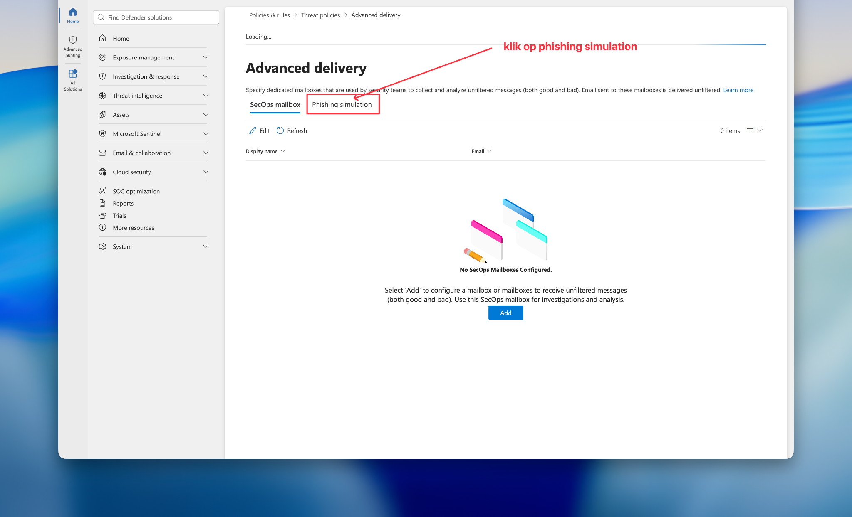This screenshot has height=517, width=852.
Task: Open All Solutions in the left rail
Action: pyautogui.click(x=73, y=80)
